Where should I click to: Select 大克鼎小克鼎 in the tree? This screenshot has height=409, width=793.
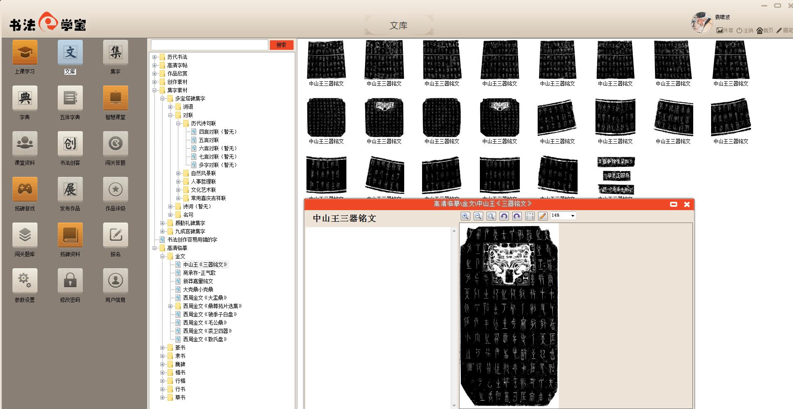pyautogui.click(x=198, y=289)
